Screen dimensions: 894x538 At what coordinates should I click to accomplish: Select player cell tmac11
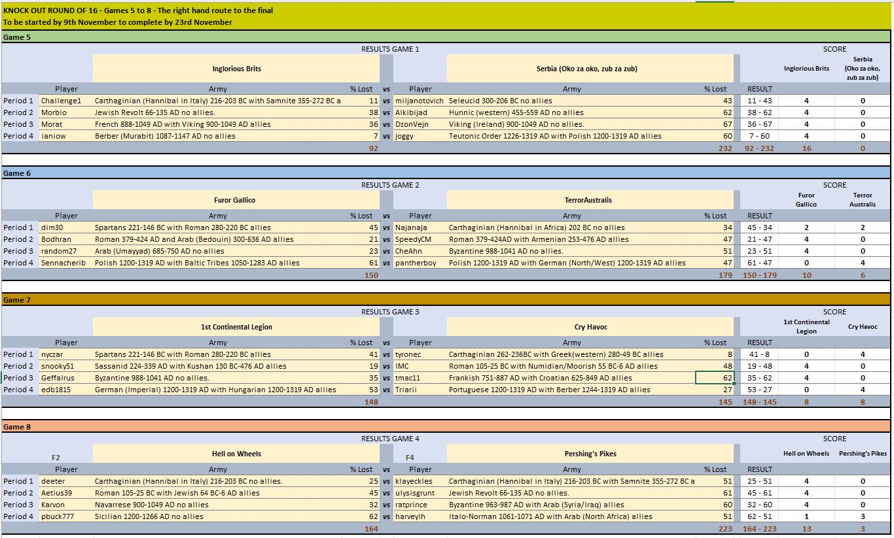420,378
